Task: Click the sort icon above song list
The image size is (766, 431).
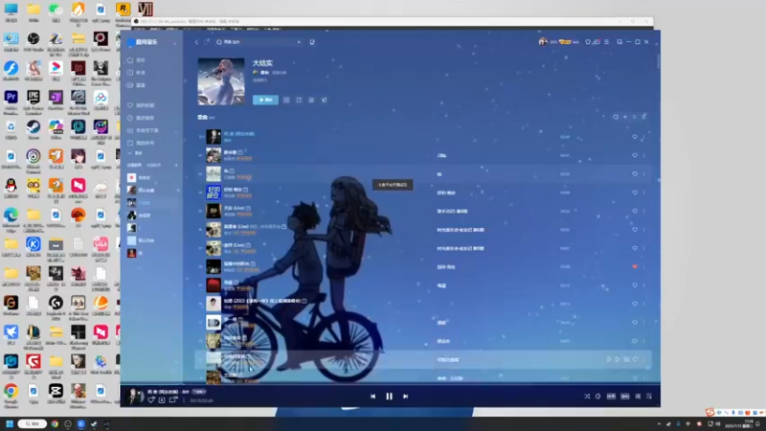Action: coord(634,117)
